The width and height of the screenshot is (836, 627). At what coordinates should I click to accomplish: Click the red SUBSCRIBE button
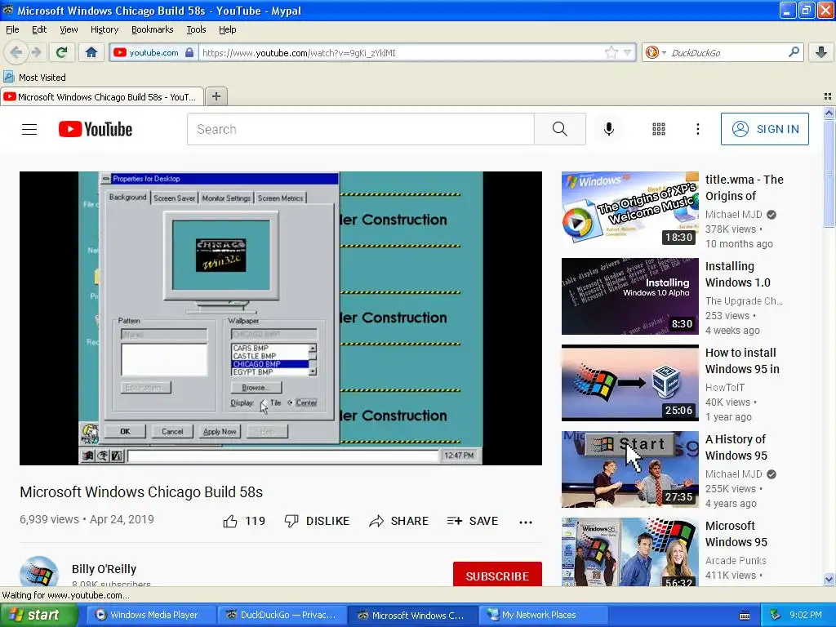point(497,576)
